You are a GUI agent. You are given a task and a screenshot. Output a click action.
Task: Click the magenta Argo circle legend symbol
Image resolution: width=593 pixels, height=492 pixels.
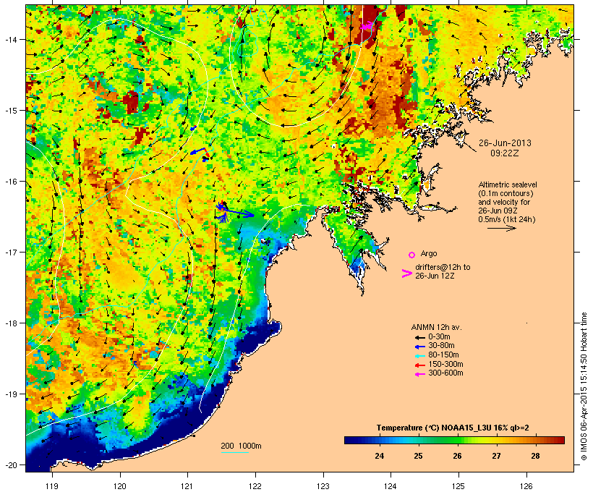click(412, 255)
